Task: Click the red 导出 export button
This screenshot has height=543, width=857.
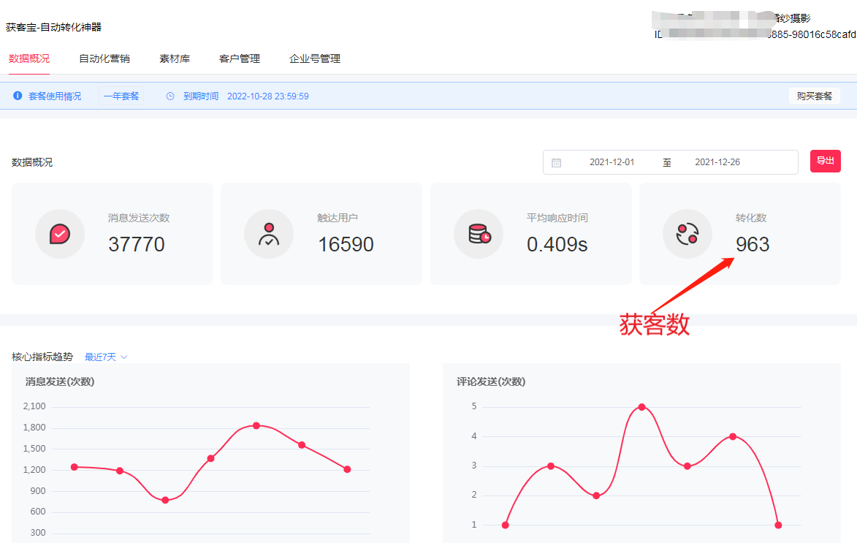Action: click(x=825, y=162)
